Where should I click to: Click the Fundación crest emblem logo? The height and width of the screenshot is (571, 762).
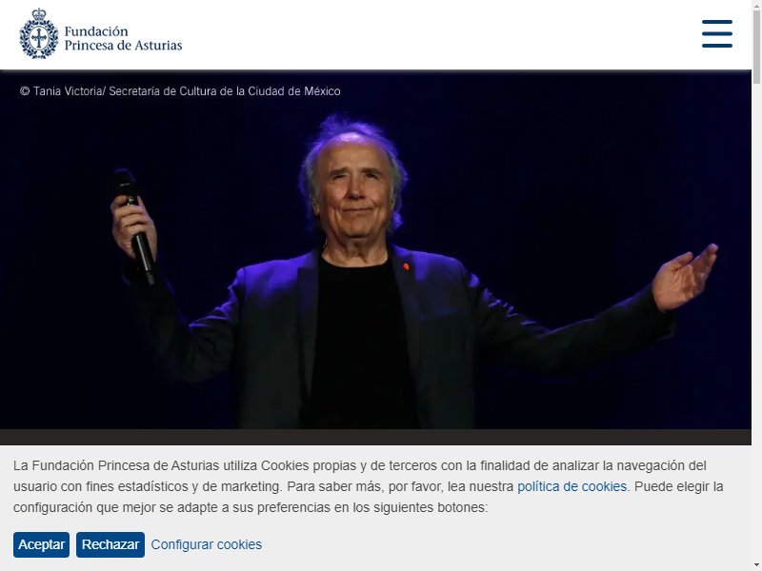tap(38, 34)
